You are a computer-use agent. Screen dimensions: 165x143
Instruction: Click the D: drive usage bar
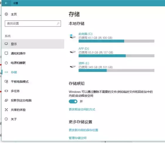pos(117,56)
